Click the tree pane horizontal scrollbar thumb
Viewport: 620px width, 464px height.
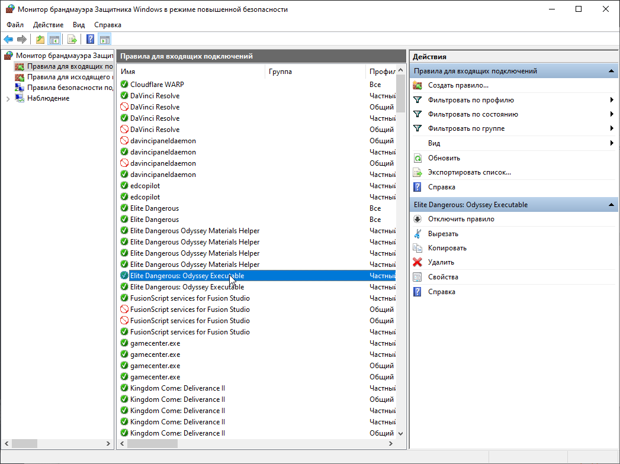[24, 444]
